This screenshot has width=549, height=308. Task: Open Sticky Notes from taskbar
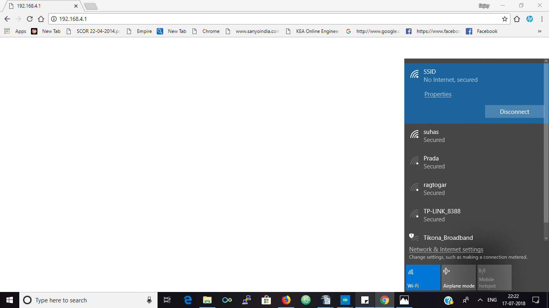(365, 300)
